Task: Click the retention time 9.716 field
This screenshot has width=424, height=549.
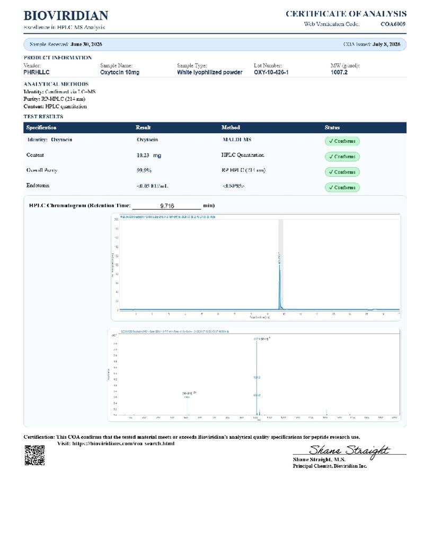Action: tap(167, 206)
